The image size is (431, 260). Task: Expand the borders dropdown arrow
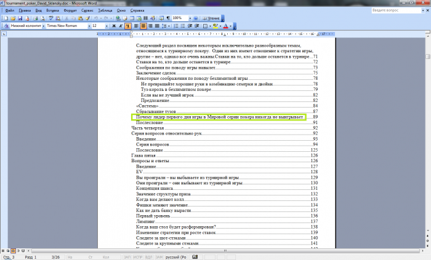210,26
